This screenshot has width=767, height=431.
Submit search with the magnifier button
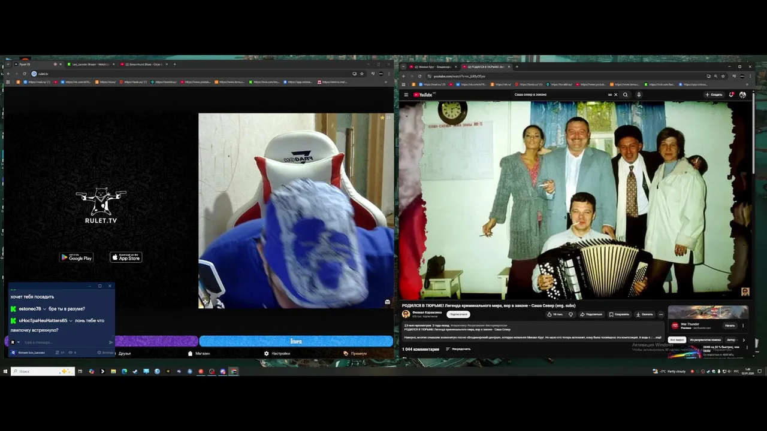(625, 95)
